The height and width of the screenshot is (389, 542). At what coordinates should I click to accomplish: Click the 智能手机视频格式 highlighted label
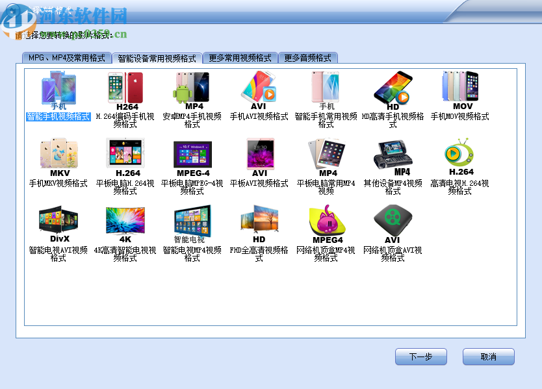58,116
